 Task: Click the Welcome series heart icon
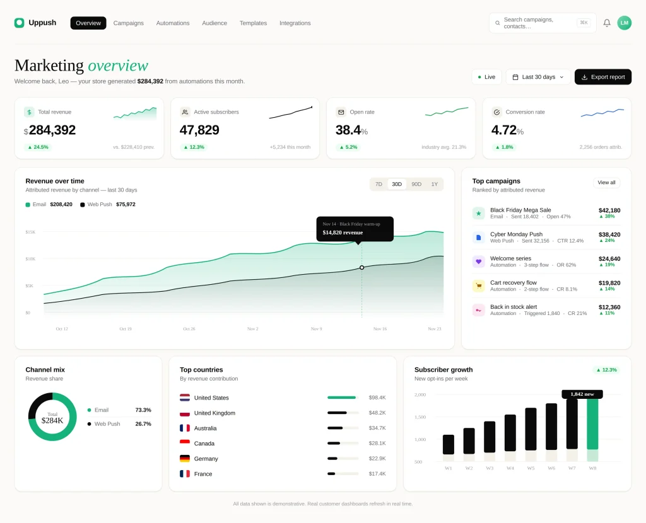pos(478,261)
